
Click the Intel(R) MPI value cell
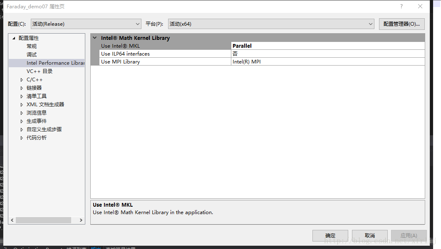click(328, 62)
